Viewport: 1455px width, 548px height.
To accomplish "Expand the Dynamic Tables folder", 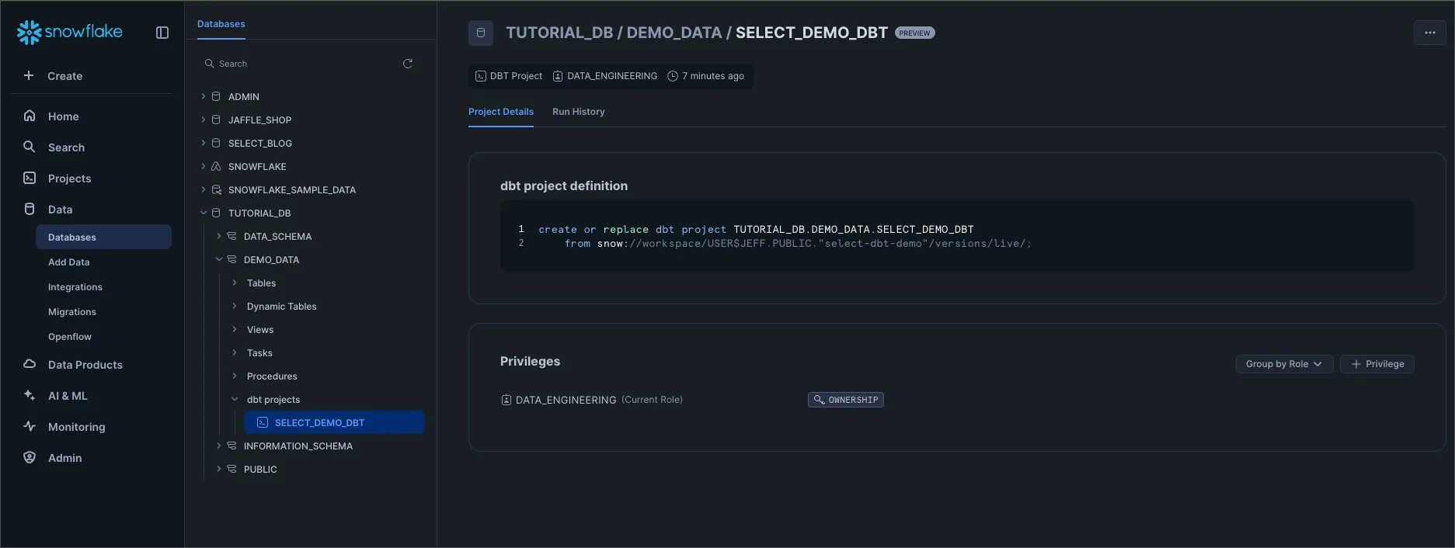I will [x=235, y=306].
